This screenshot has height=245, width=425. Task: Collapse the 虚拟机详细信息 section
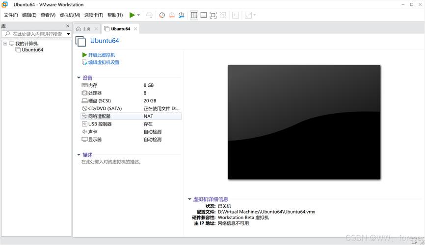pos(189,199)
